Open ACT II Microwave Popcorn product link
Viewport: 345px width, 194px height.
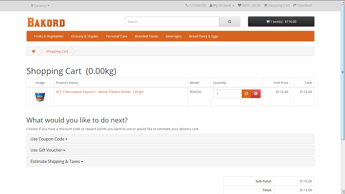pos(100,92)
